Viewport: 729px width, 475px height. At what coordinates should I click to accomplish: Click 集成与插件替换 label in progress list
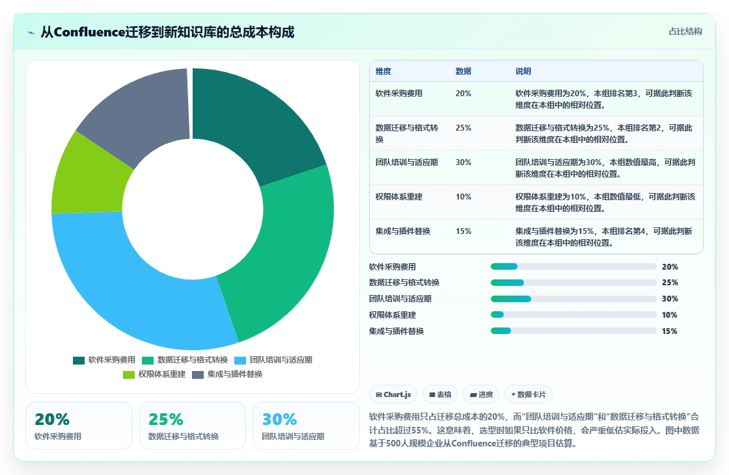click(396, 331)
